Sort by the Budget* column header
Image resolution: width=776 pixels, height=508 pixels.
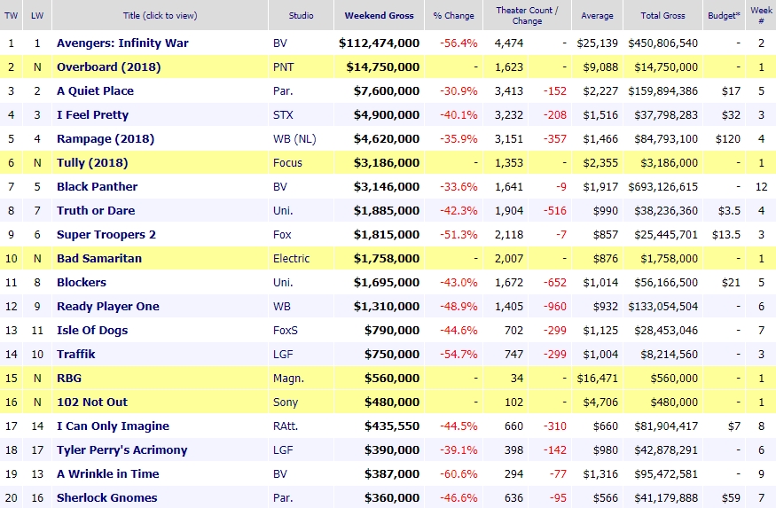tap(724, 15)
